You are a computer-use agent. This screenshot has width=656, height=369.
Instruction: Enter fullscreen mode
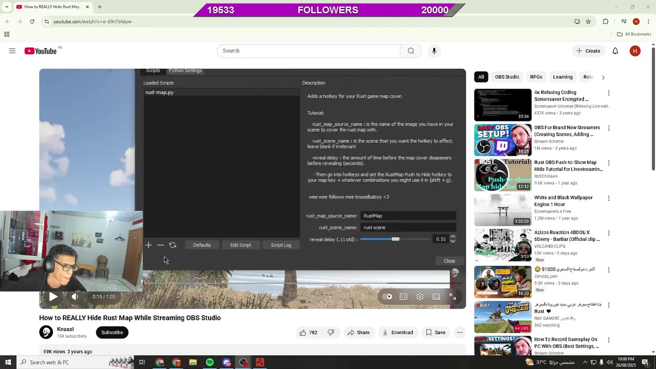453,296
